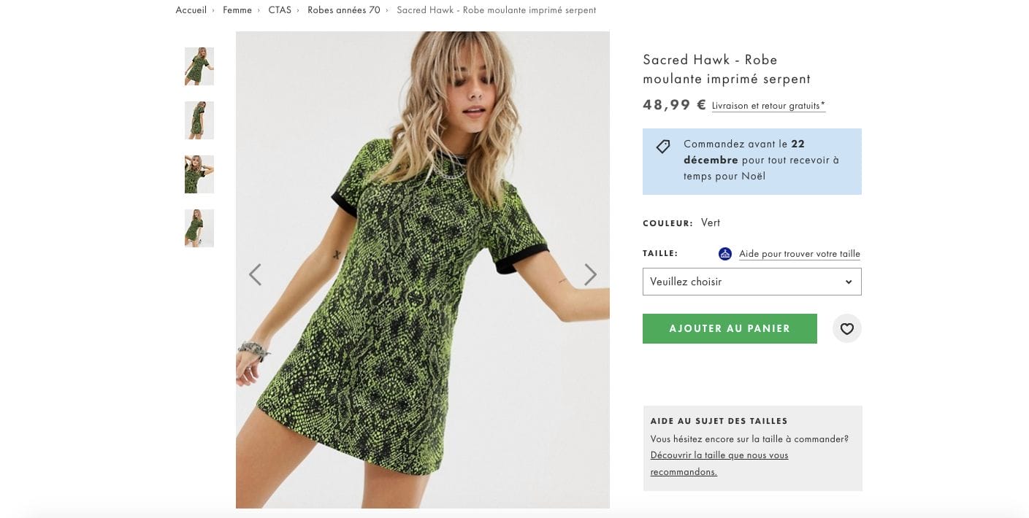Click the bottom product thumbnail
The image size is (1029, 518).
(199, 228)
